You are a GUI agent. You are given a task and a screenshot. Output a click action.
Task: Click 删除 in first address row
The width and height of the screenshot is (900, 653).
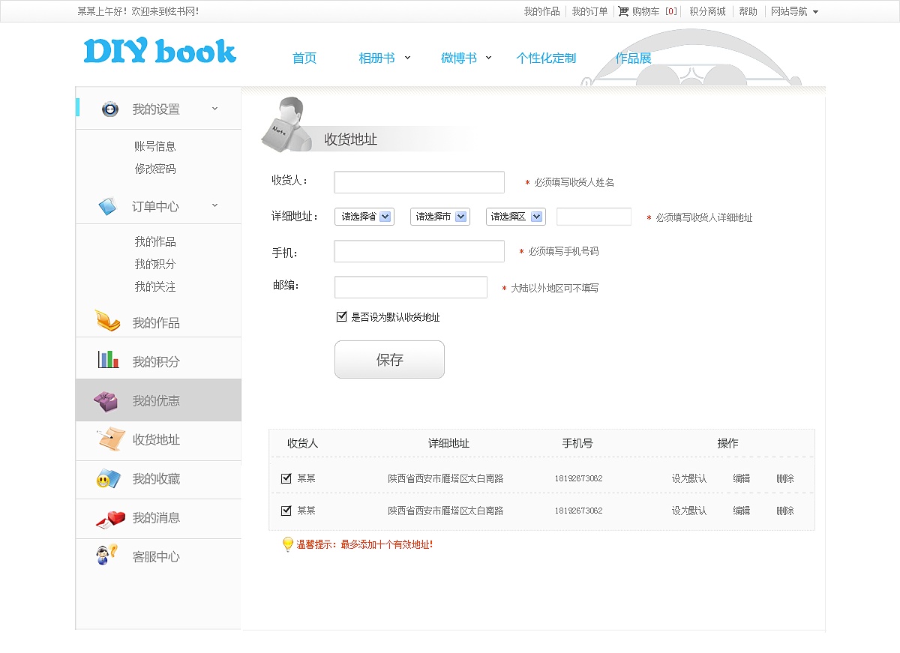[x=785, y=478]
